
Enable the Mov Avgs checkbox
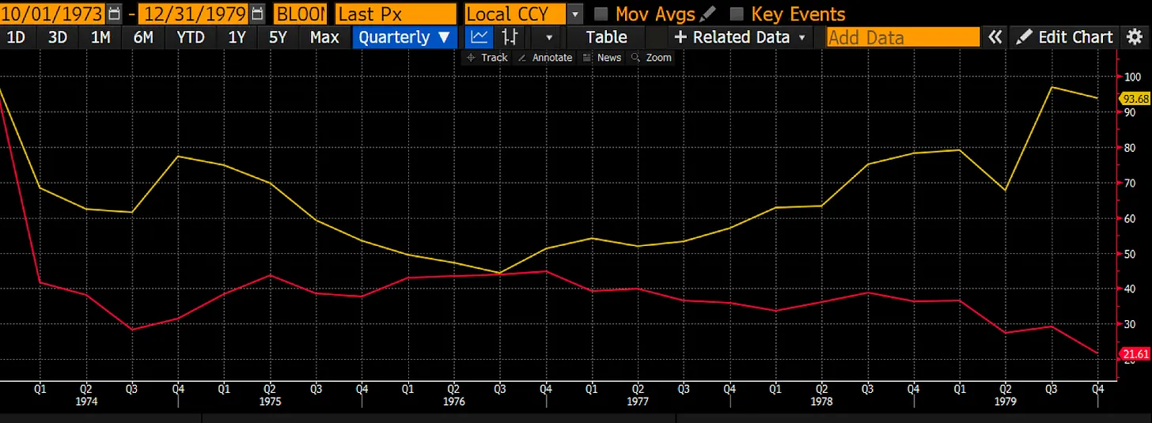601,13
